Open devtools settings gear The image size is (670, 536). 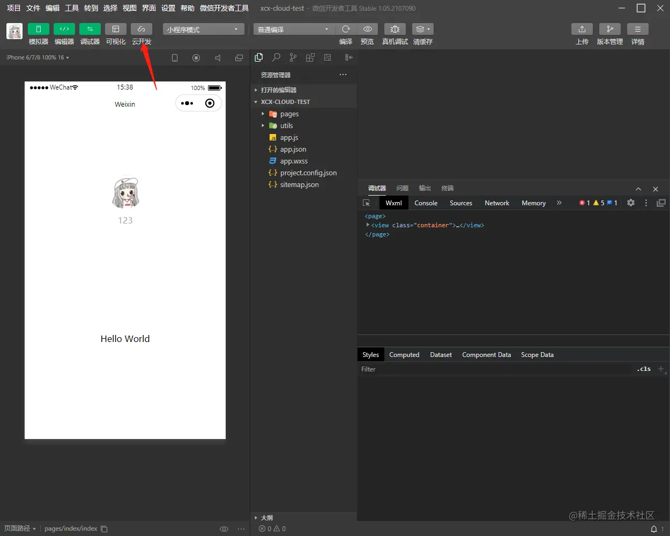[x=631, y=203]
